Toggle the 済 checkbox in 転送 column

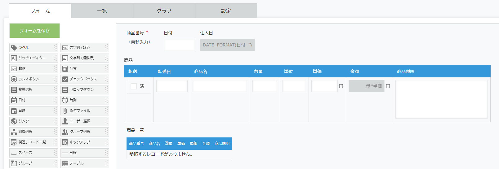[x=134, y=86]
